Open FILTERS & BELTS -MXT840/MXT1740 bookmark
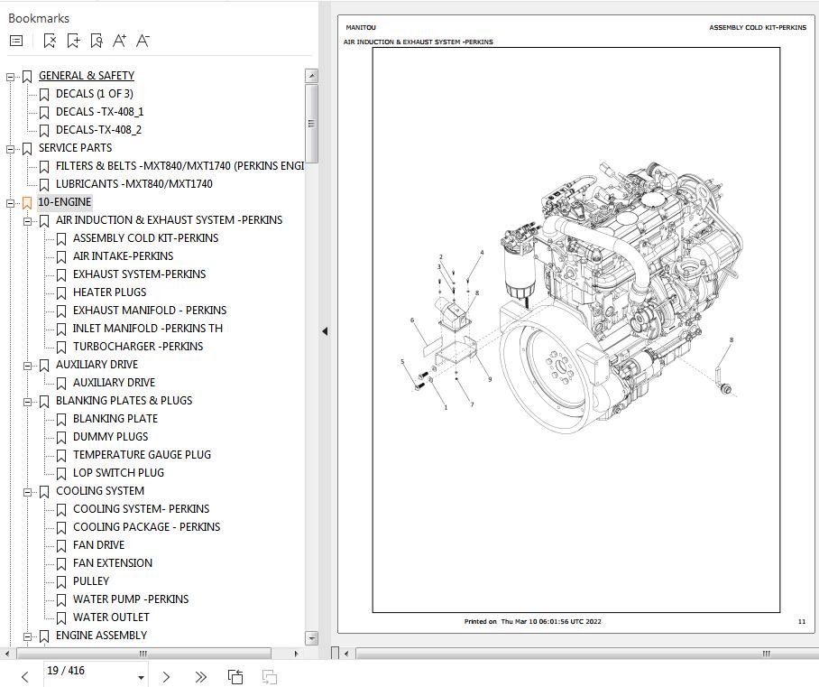Image resolution: width=819 pixels, height=687 pixels. 179,166
